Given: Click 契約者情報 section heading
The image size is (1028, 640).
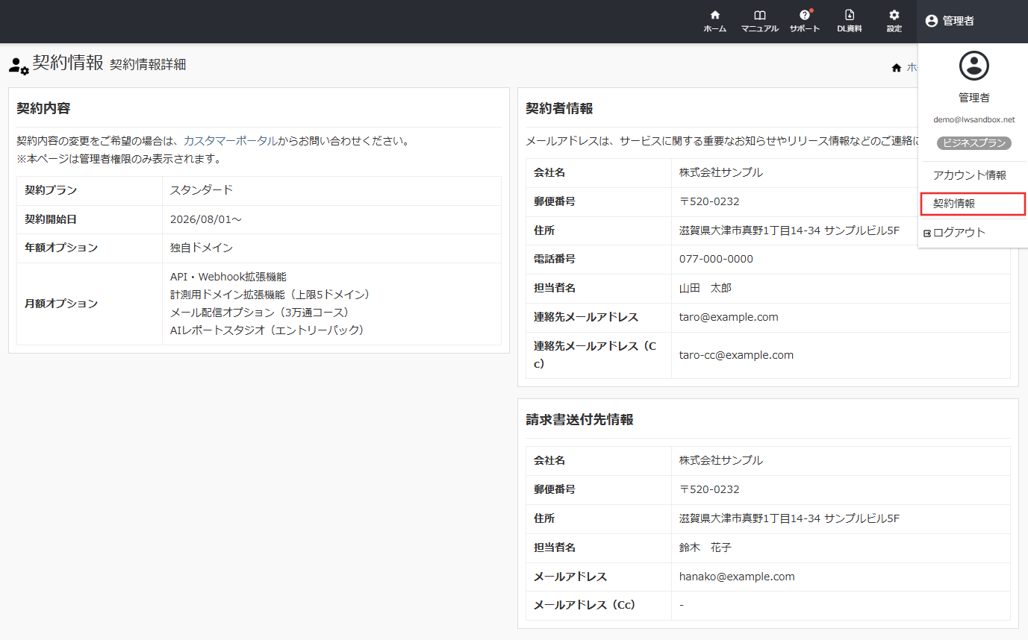Looking at the screenshot, I should (x=559, y=108).
